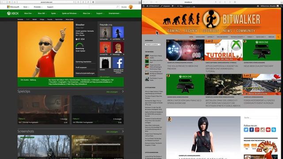Click Gamertag bearbeiten link
The width and height of the screenshot is (283, 159).
pos(84,62)
